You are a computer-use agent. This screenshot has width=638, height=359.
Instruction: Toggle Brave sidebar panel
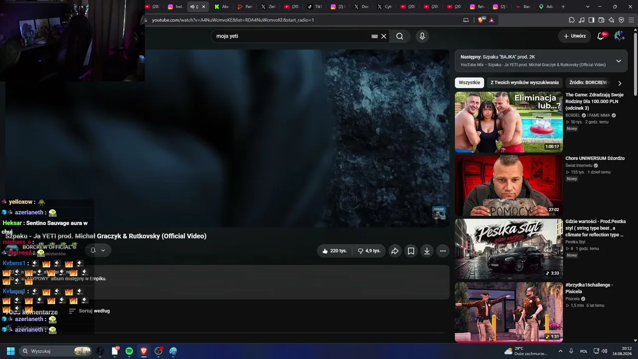(591, 20)
